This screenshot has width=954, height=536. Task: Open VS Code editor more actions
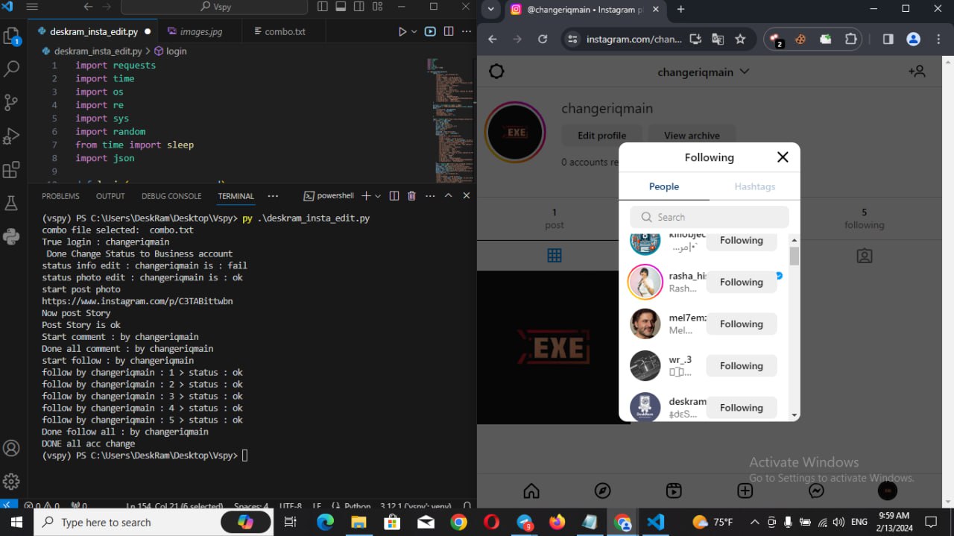coord(467,31)
